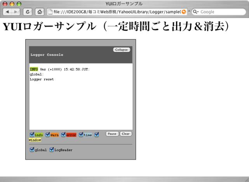Open the home page icon

pos(40,12)
